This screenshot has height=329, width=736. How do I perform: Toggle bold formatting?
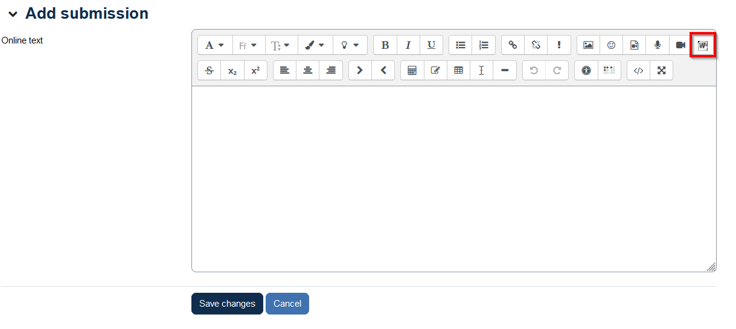(385, 45)
